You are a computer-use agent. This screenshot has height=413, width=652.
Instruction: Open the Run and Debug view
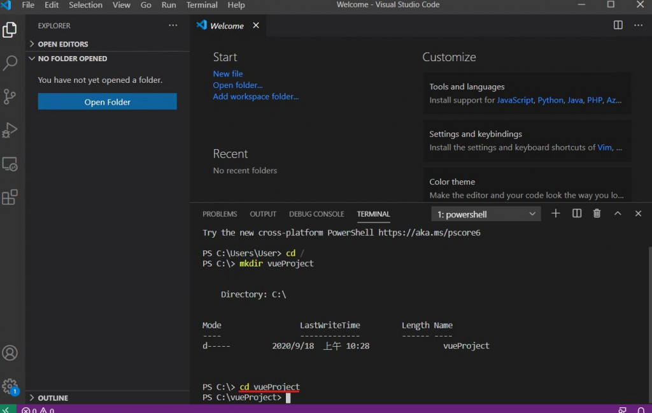coord(10,130)
